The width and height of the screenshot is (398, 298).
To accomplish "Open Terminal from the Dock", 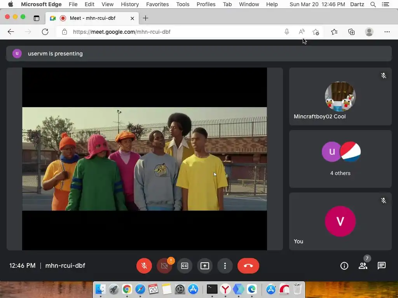I will (x=212, y=289).
